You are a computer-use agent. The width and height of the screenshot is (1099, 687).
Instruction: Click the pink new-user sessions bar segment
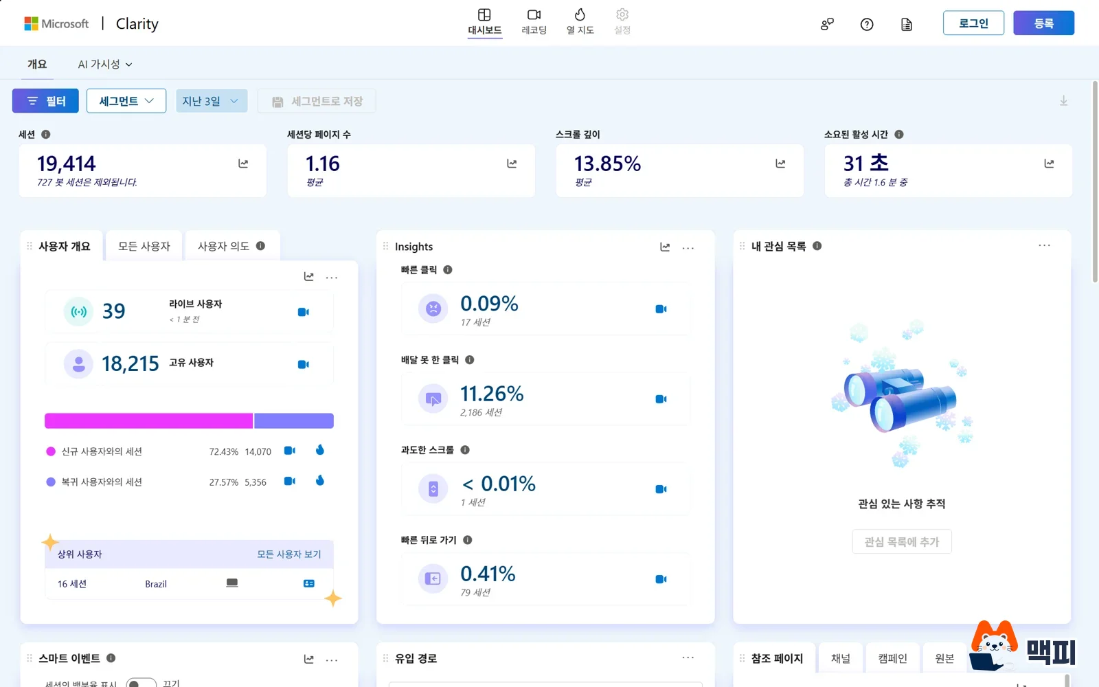pyautogui.click(x=148, y=421)
